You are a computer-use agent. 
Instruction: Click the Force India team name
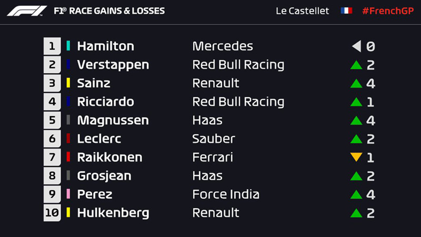click(x=226, y=194)
